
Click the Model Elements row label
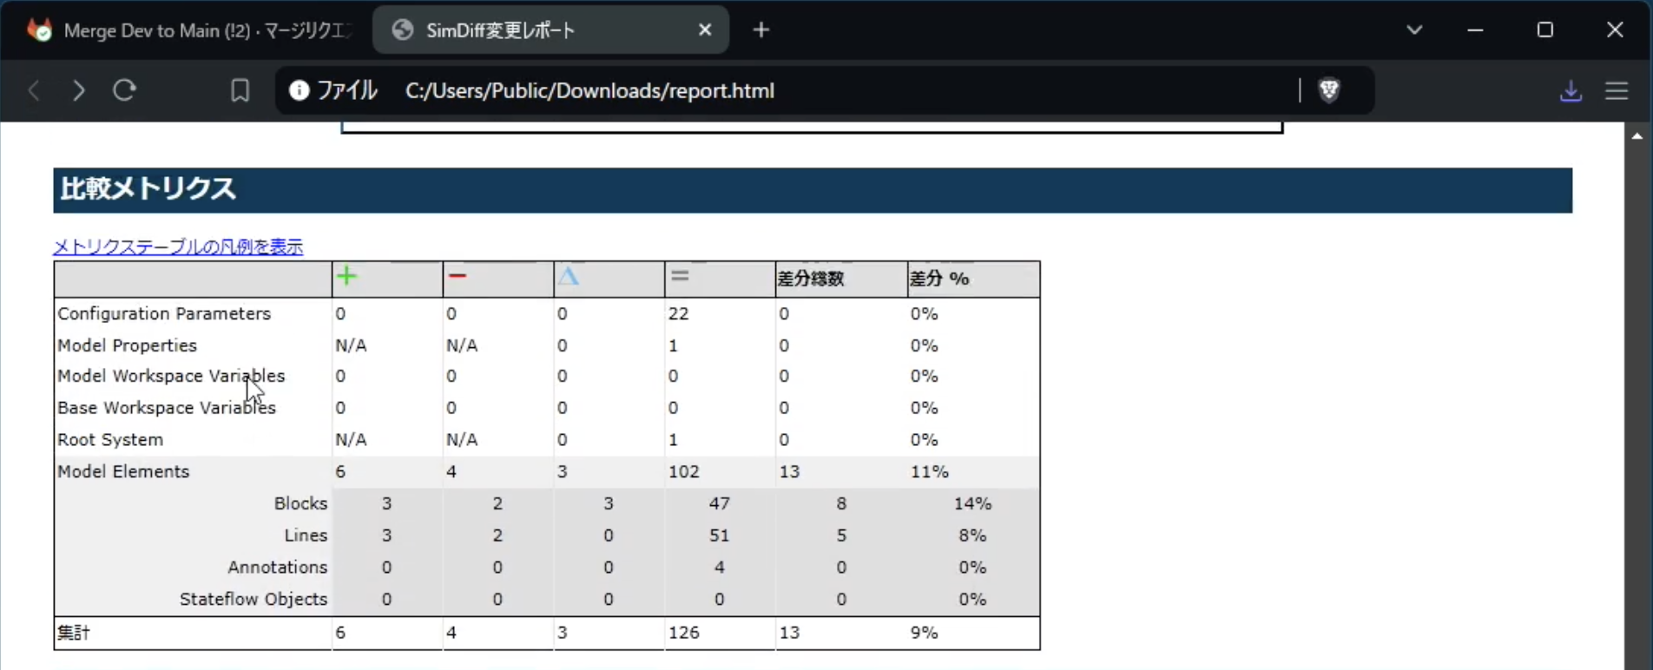click(123, 471)
